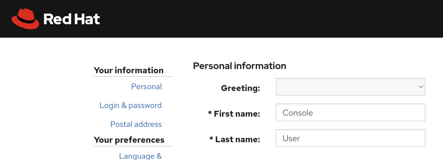Click the red fedora logo icon

25,19
